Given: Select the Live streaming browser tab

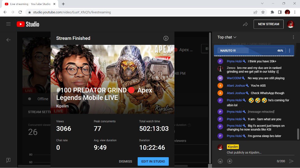Looking at the screenshot, I should coord(30,4).
